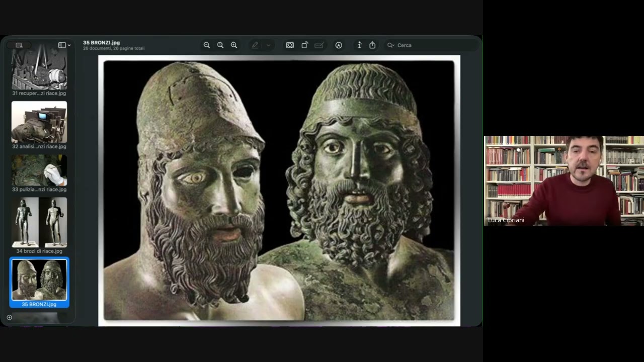
Task: Click the window title 35 BRONZI.jpg
Action: 101,43
